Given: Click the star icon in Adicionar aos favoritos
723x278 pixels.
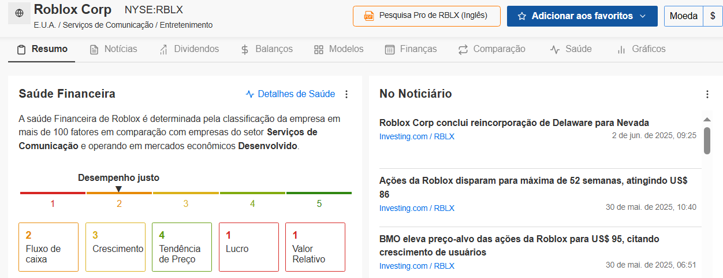Looking at the screenshot, I should pyautogui.click(x=522, y=16).
